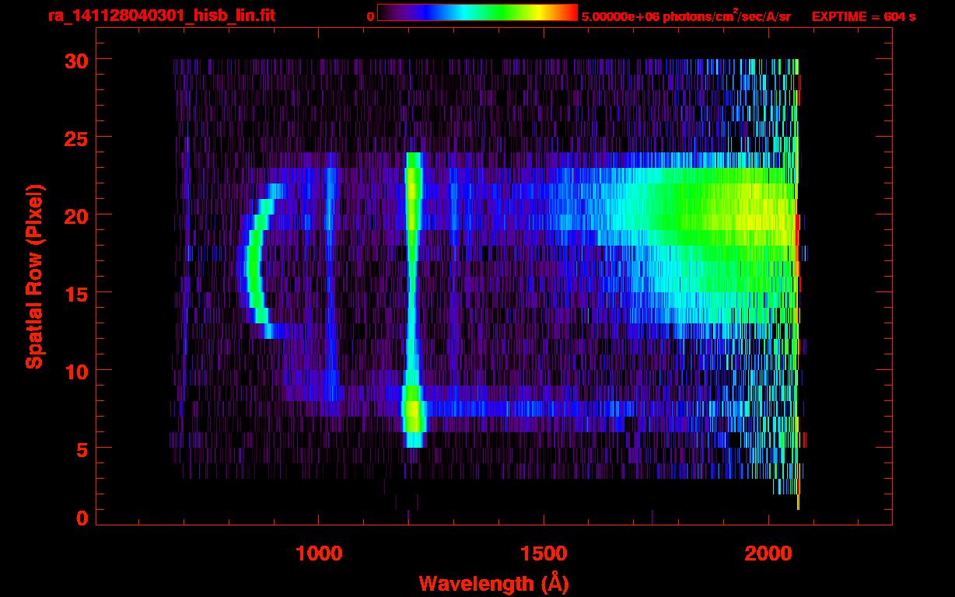Click the y-axis tick label 10
This screenshot has width=955, height=597.
coord(75,371)
